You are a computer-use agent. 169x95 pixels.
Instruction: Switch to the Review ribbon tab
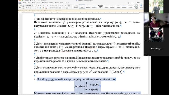coord(57,3)
